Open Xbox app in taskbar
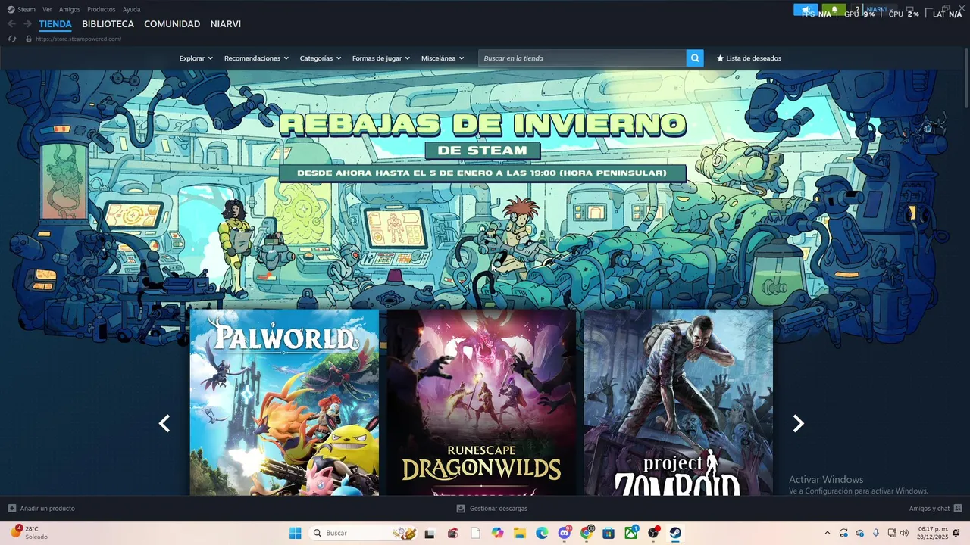The image size is (970, 545). click(x=630, y=533)
